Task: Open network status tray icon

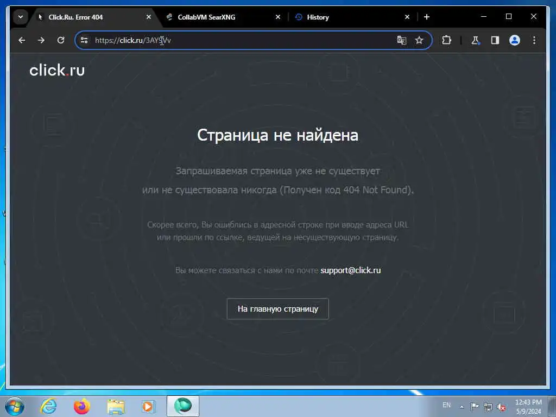Action: coord(488,407)
